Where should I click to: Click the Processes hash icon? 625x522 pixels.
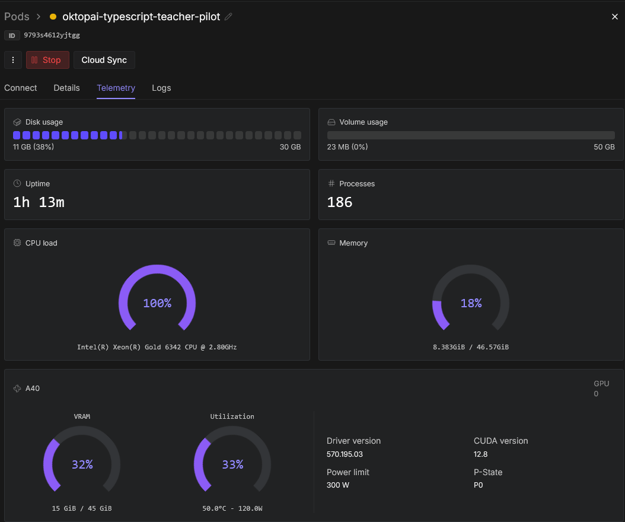click(331, 183)
